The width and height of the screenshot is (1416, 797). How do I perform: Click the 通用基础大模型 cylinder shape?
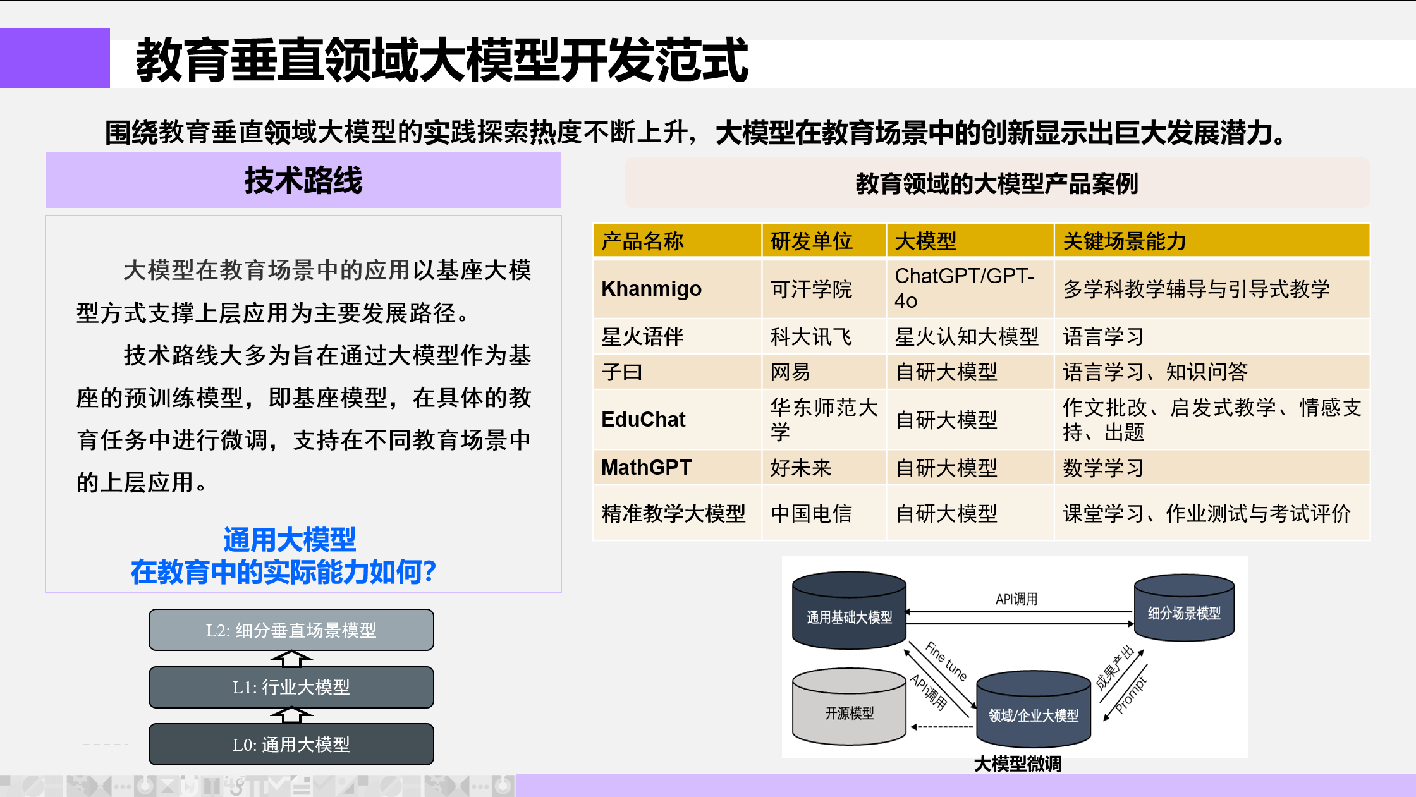[848, 611]
